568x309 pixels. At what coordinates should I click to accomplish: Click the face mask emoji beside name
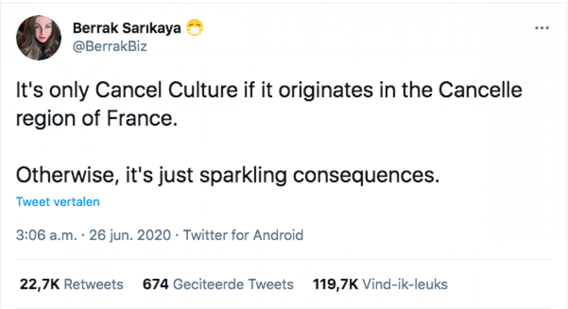click(x=195, y=28)
